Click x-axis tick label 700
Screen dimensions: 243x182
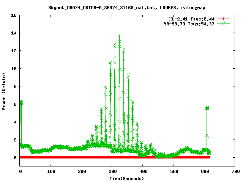pyautogui.click(x=236, y=171)
